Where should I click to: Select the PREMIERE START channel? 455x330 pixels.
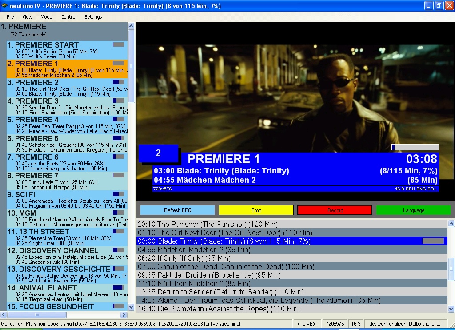pyautogui.click(x=67, y=50)
